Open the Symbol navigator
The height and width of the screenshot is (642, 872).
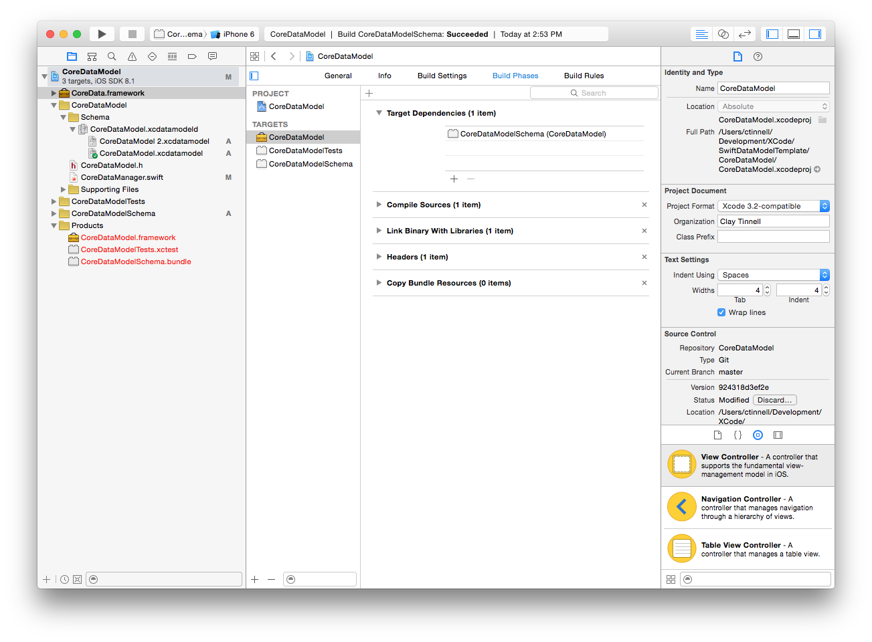92,57
